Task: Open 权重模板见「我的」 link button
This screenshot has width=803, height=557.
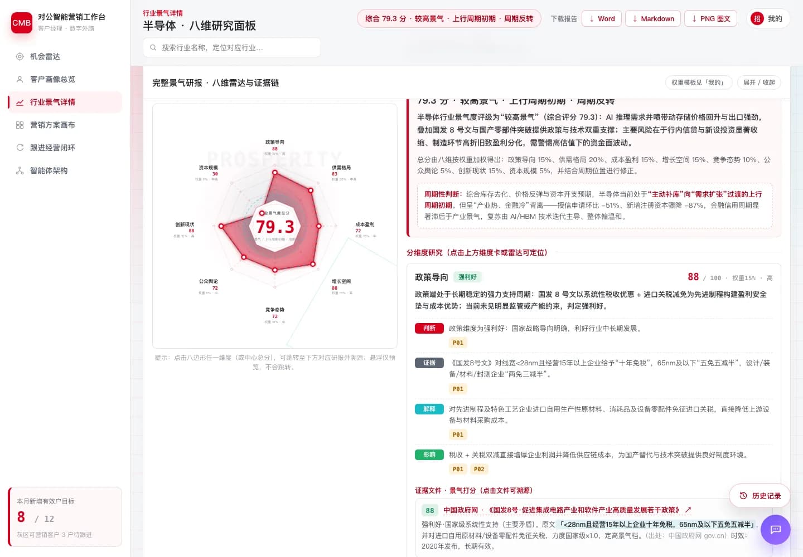Action: [698, 82]
